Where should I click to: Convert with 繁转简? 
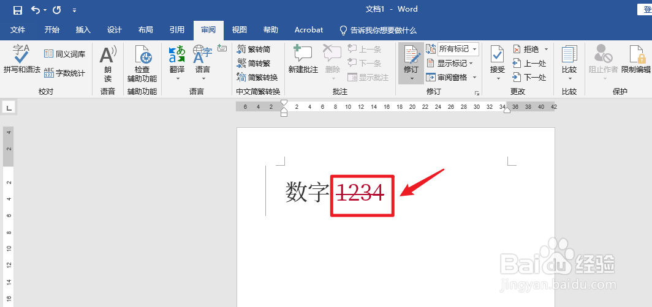254,50
